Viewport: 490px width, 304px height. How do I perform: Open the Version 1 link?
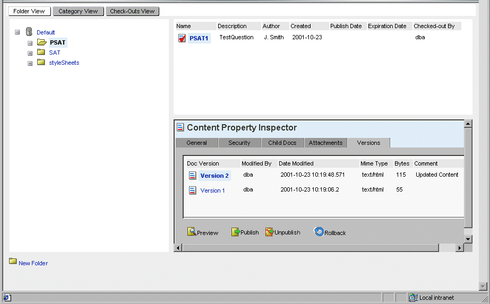pos(212,190)
